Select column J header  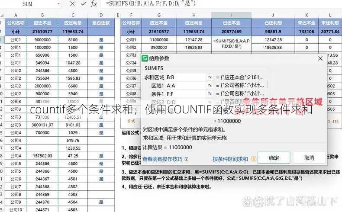click(273, 15)
